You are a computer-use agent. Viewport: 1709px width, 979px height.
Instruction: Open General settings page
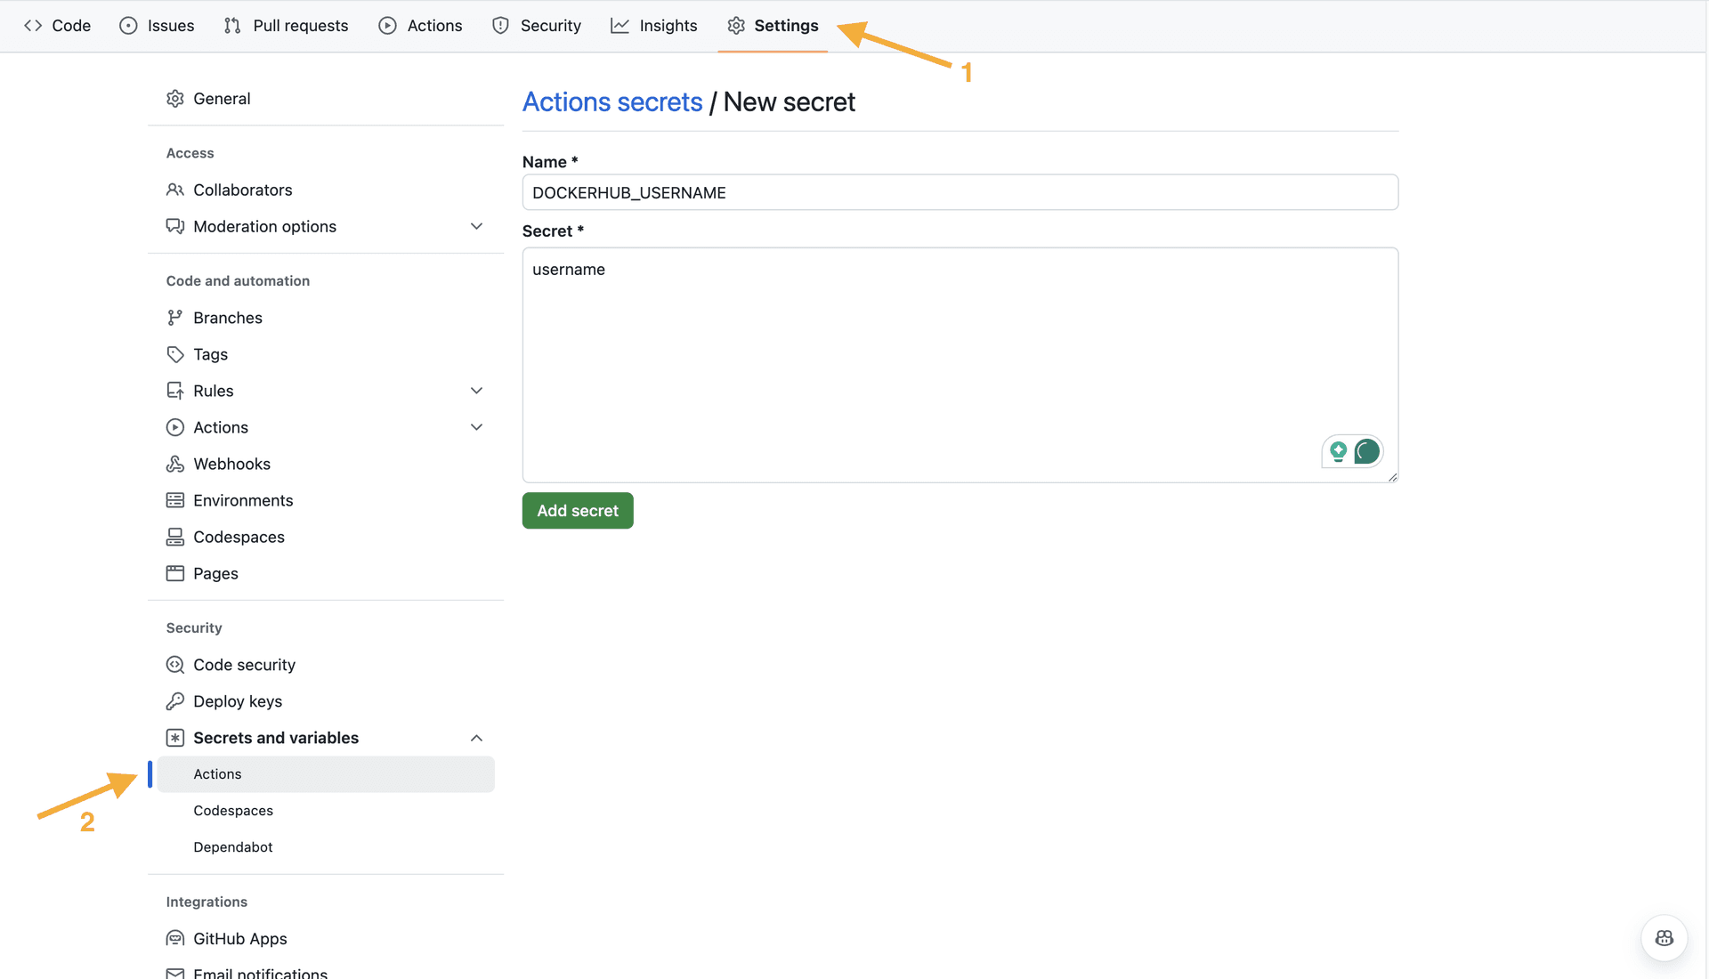click(326, 99)
